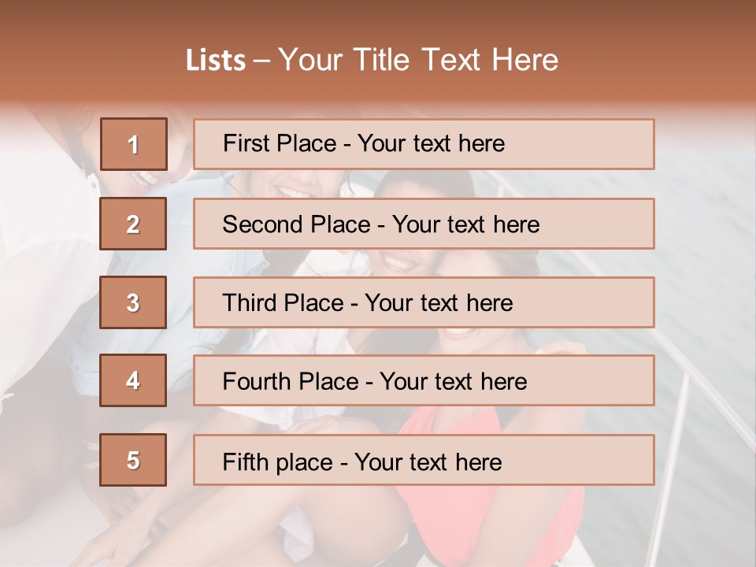This screenshot has height=567, width=756.
Task: Select the Fifth place text bar
Action: pyautogui.click(x=424, y=460)
